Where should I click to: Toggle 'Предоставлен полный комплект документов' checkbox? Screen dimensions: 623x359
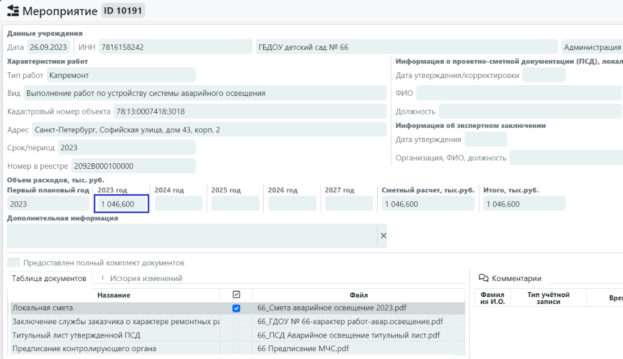click(13, 263)
